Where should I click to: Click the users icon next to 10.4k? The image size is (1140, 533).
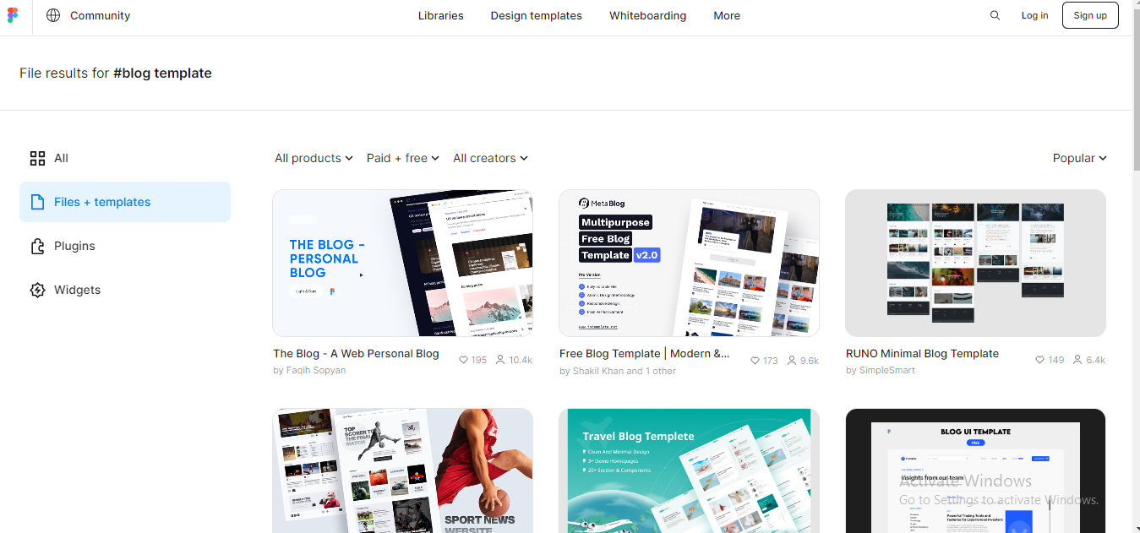[500, 360]
